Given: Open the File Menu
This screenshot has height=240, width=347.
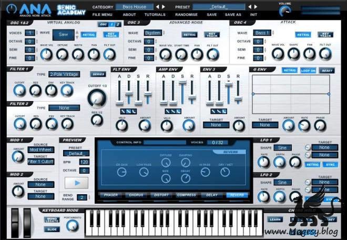Looking at the screenshot, I should click(102, 15).
